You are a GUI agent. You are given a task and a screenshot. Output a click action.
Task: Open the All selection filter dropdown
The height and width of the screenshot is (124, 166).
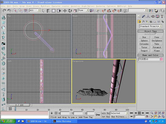(x=35, y=10)
